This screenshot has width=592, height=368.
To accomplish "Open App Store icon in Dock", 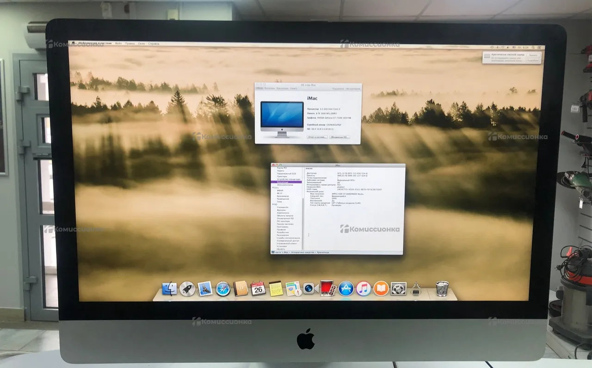I will point(346,289).
